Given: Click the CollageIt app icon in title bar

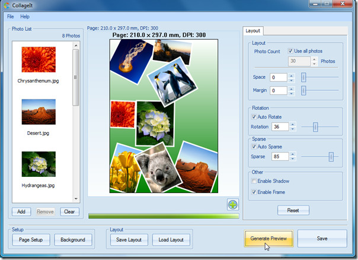Looking at the screenshot, I should coord(7,5).
